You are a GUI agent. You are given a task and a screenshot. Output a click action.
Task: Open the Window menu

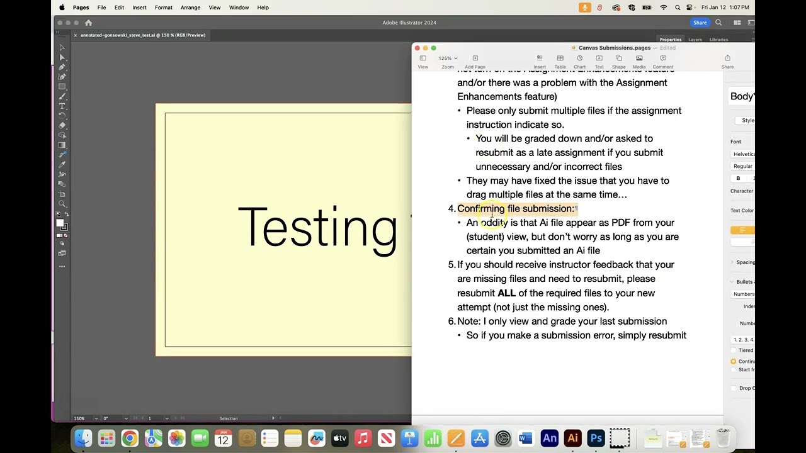coord(239,8)
